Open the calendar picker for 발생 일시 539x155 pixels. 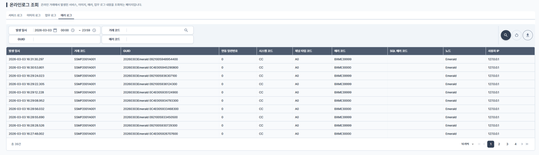click(55, 30)
